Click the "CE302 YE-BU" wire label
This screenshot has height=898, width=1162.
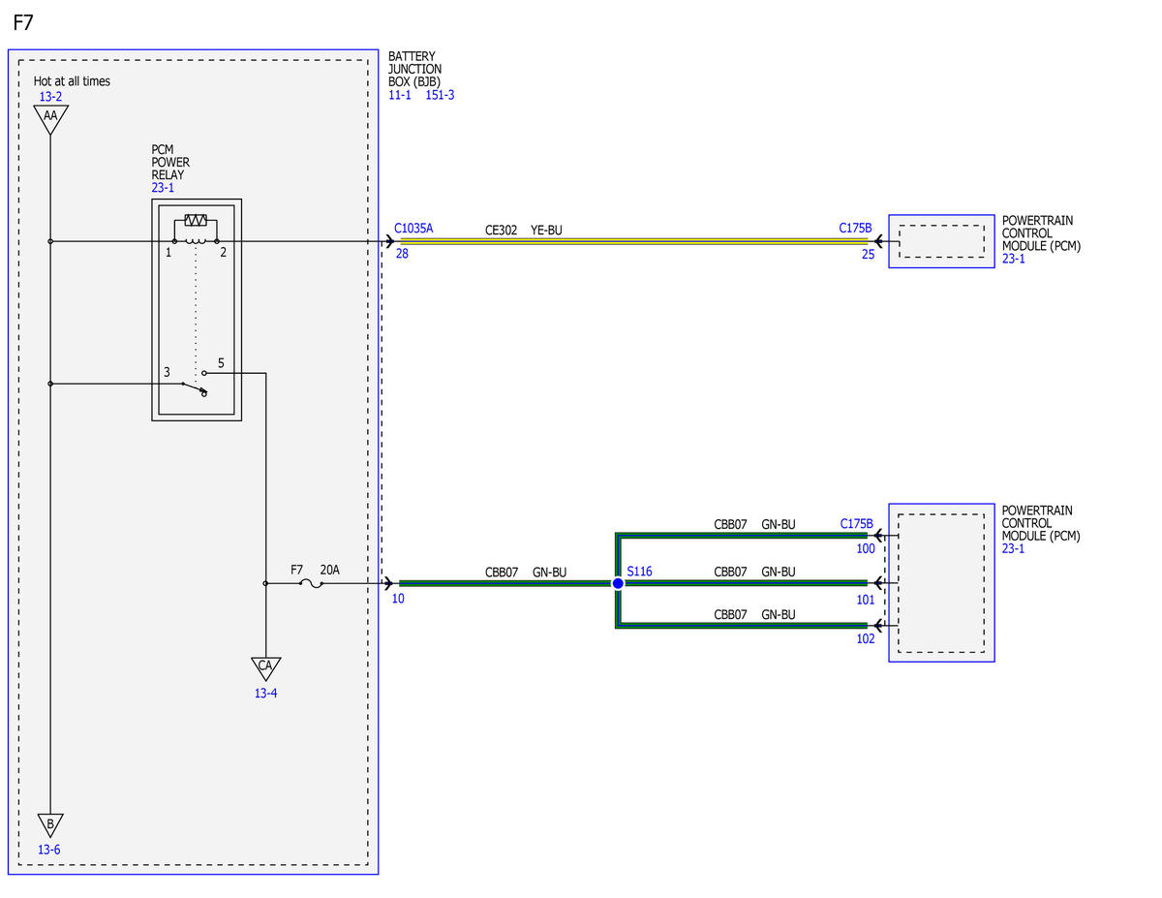tap(523, 231)
